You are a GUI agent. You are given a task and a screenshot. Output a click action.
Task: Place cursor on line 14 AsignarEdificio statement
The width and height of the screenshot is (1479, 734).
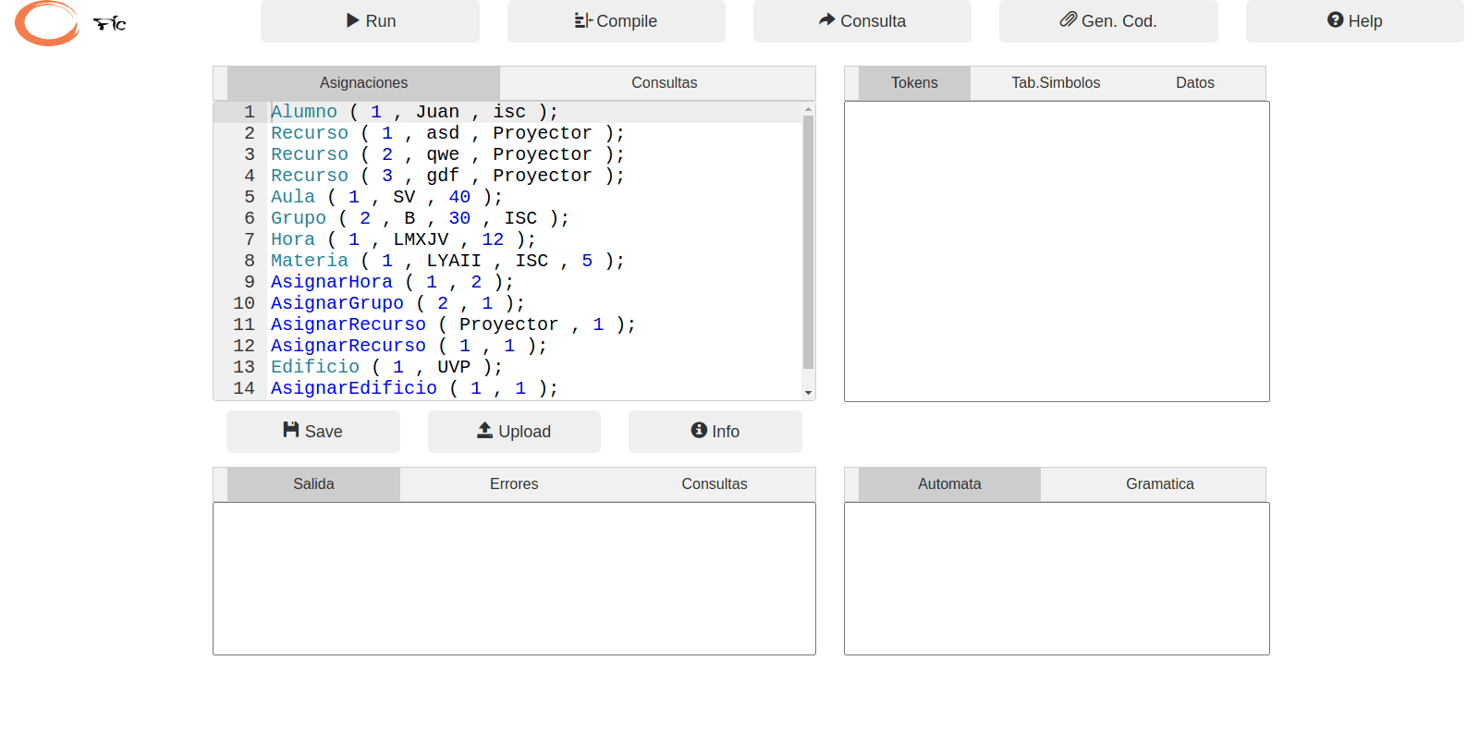point(413,388)
